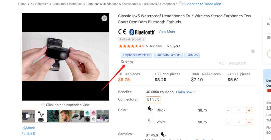This screenshot has width=271, height=140.
Task: Increase White quantity with plus button
Action: pyautogui.click(x=249, y=122)
